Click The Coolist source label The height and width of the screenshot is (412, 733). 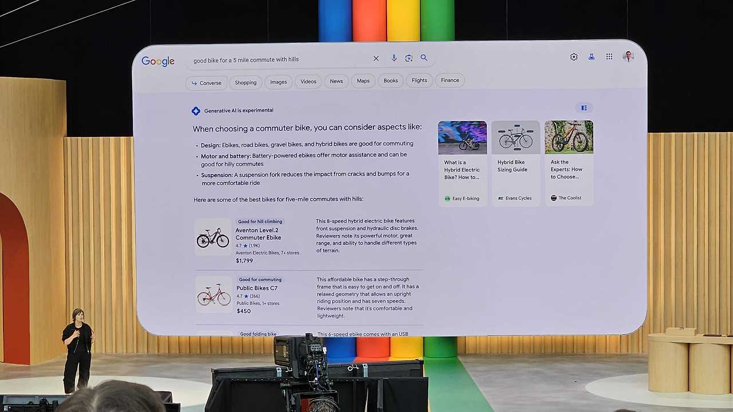point(566,198)
